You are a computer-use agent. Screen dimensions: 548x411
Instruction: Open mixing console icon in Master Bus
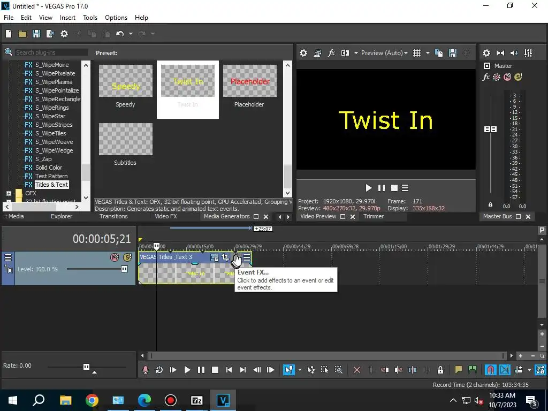[x=528, y=53]
